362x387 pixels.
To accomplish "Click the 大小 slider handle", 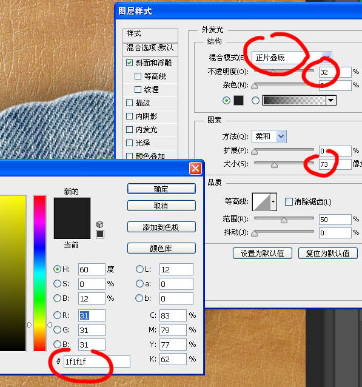I will [274, 164].
